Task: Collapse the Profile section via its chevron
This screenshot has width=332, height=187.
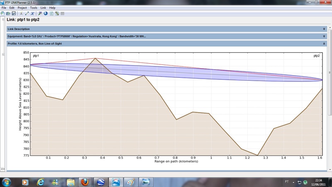Action: [x=324, y=44]
